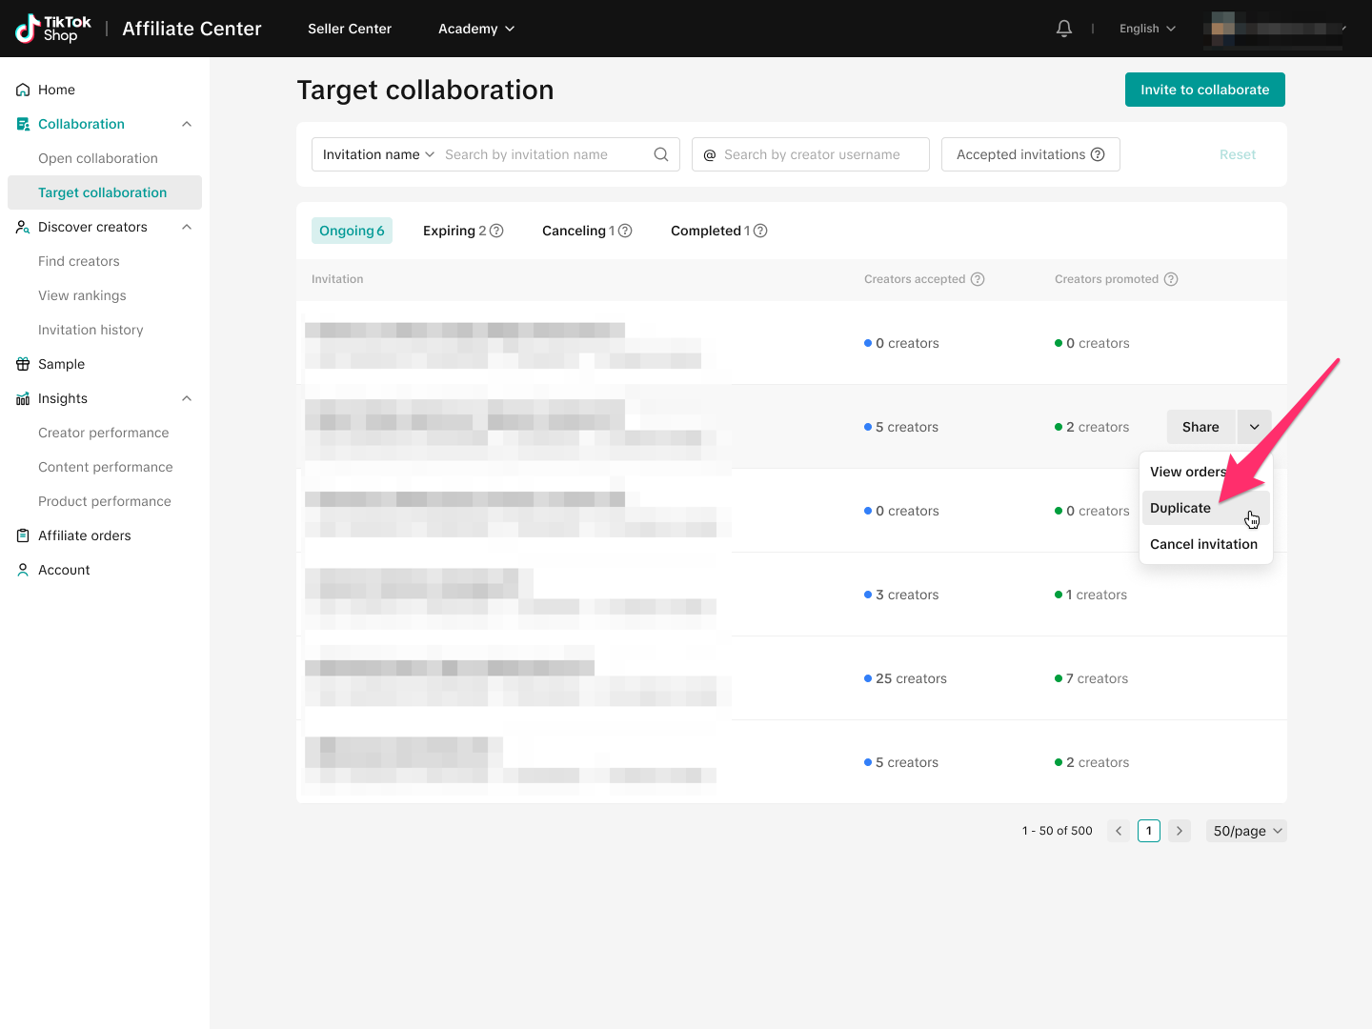1372x1029 pixels.
Task: Open the Invitation name filter dropdown
Action: [x=378, y=154]
